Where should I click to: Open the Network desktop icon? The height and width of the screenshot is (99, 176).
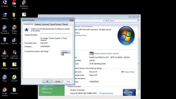[x=5, y=16]
